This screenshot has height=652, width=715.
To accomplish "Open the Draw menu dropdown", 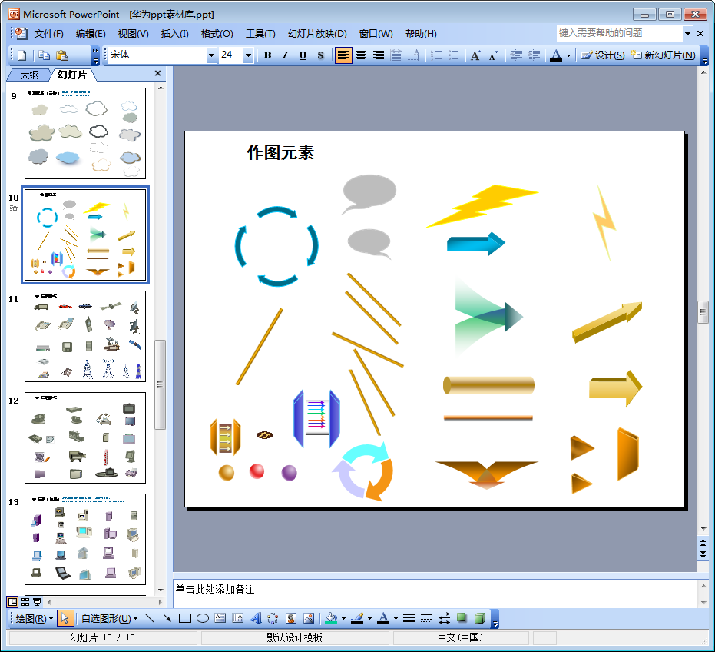I will pos(35,619).
